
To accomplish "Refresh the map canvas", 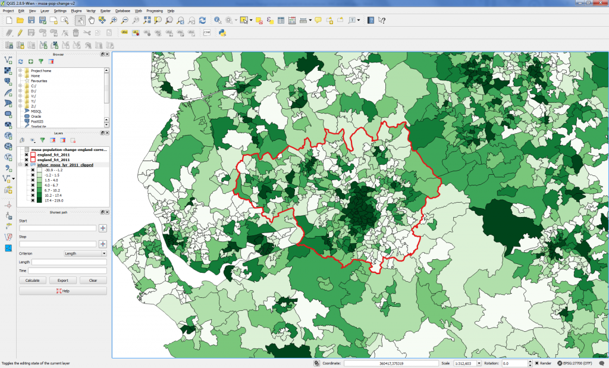I will (x=202, y=20).
